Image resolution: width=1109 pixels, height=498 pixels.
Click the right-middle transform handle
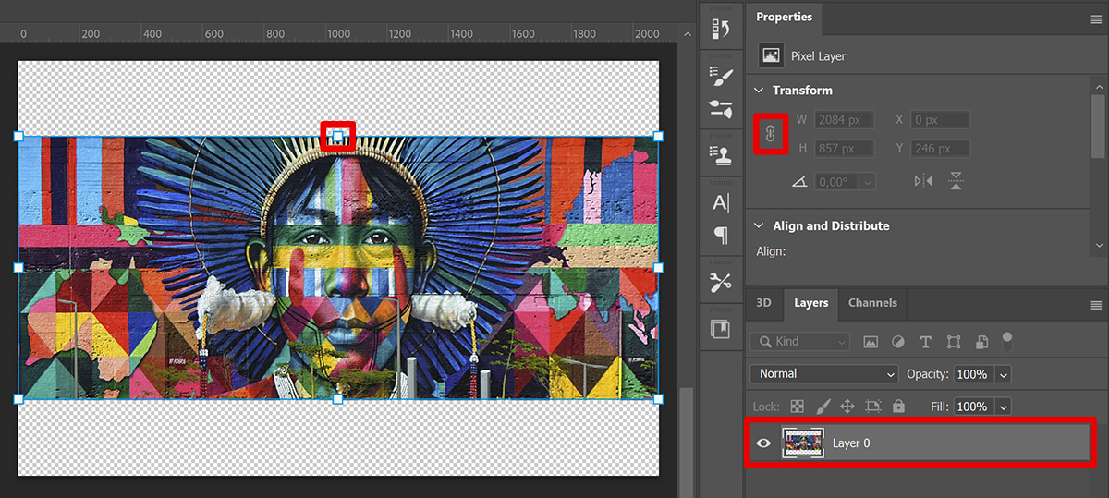pyautogui.click(x=658, y=267)
